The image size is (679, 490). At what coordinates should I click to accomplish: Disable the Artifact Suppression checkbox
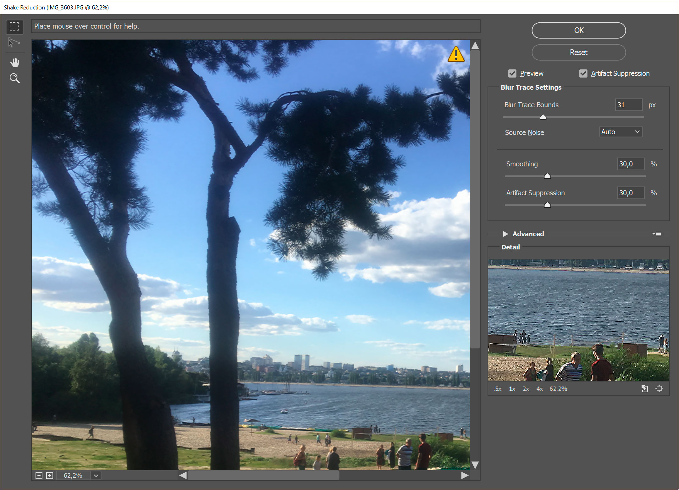coord(583,74)
